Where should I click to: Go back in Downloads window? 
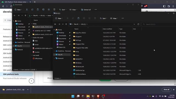pos(15,15)
